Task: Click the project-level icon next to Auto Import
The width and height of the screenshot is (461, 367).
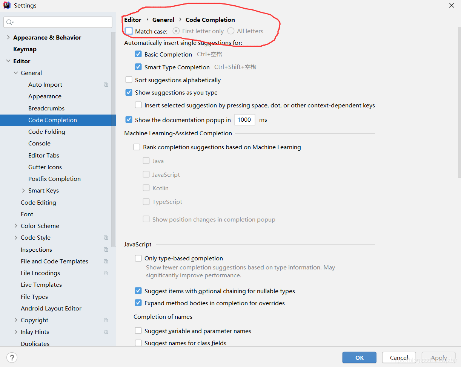Action: tap(106, 85)
